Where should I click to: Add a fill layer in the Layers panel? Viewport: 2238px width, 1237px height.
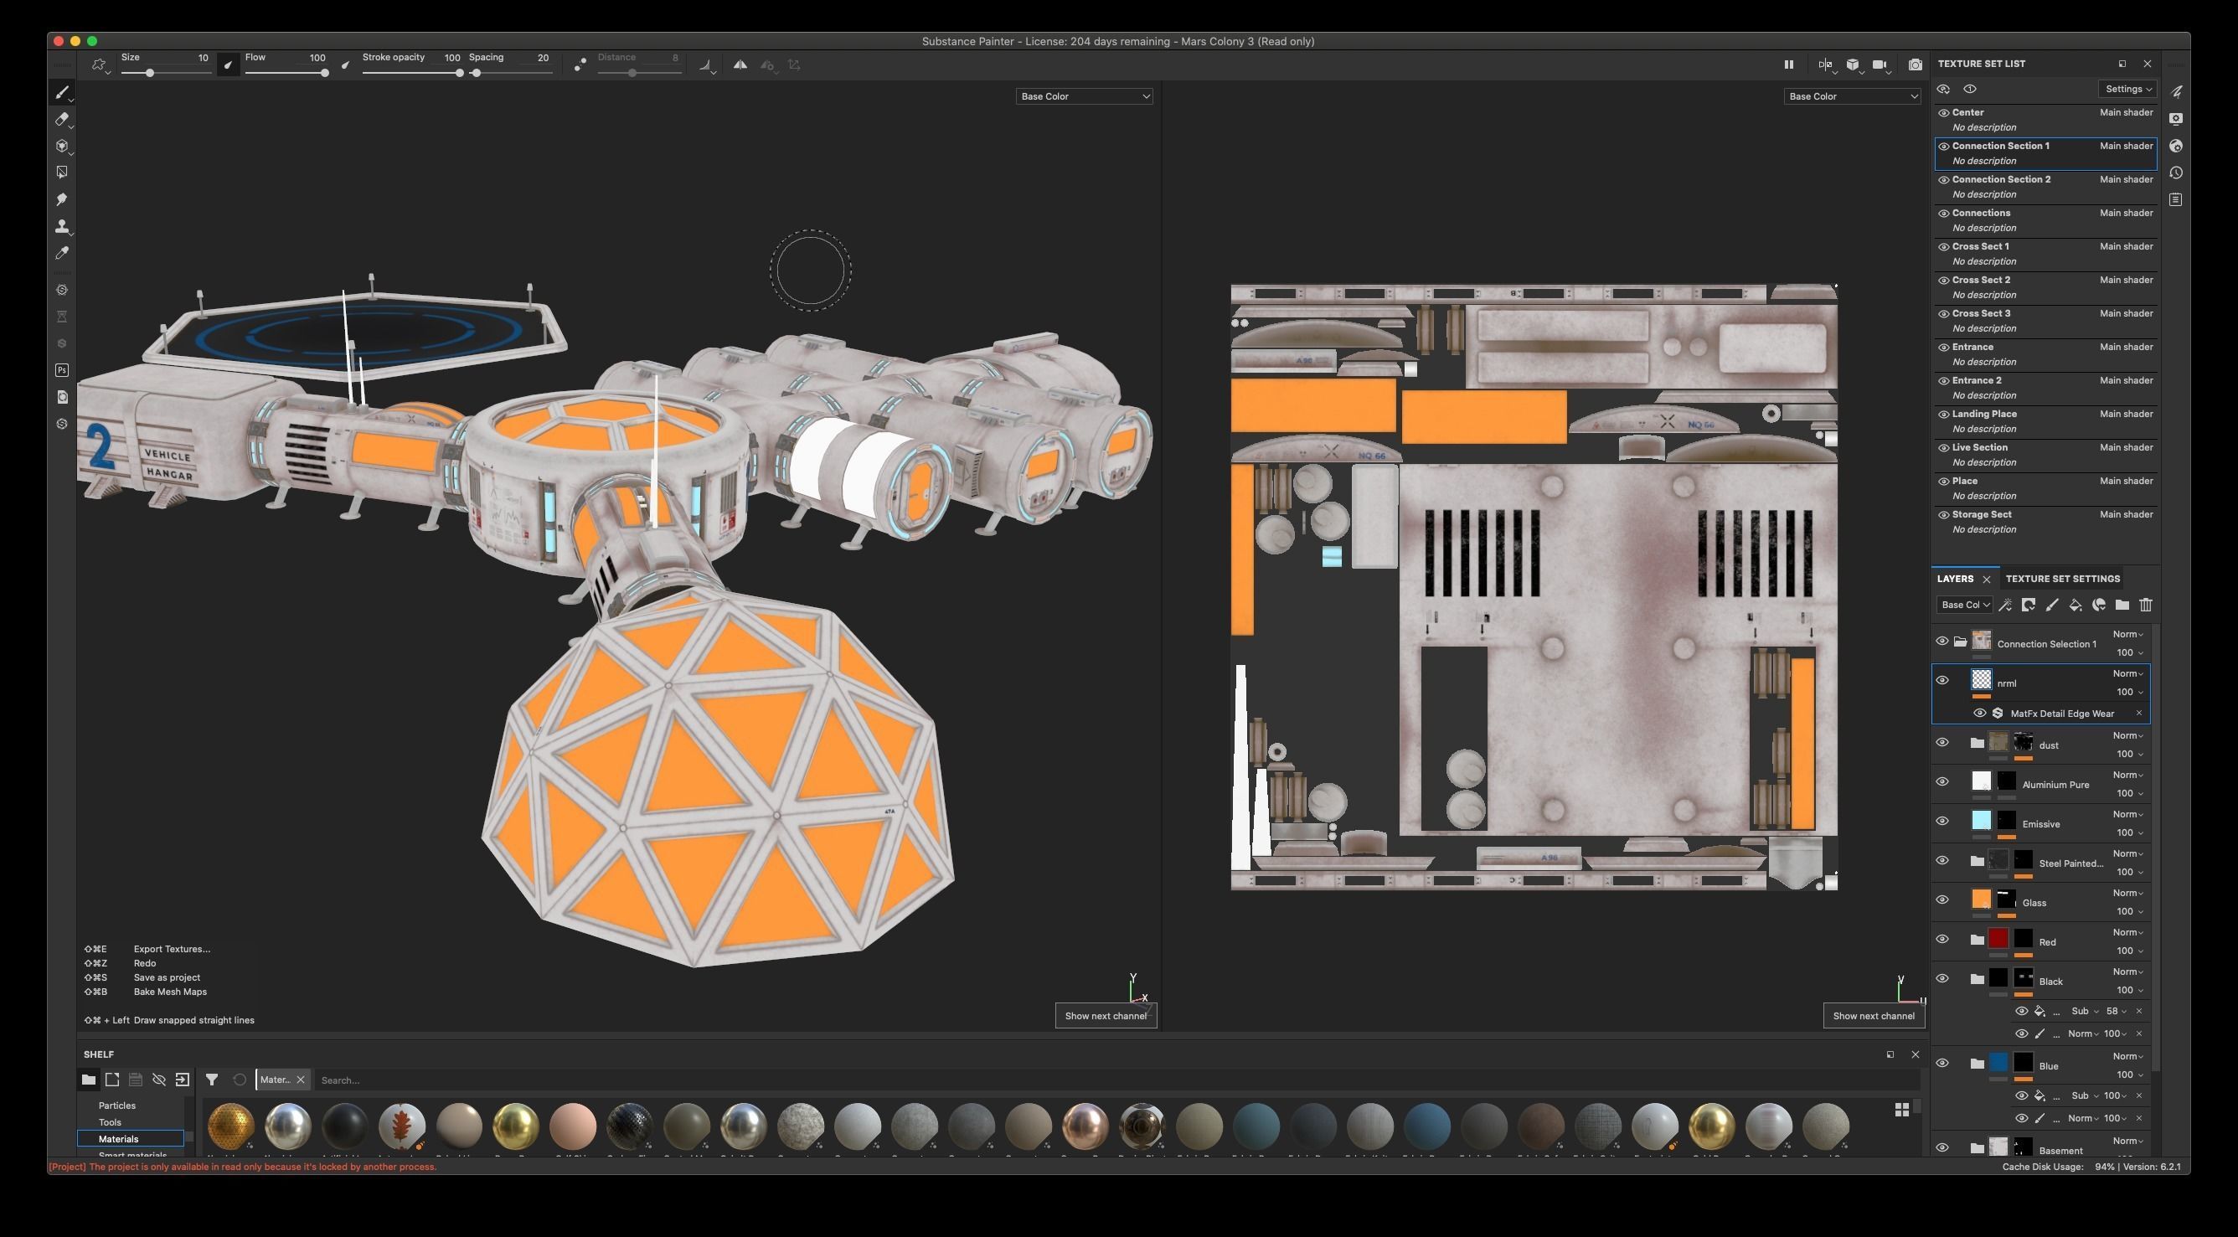pos(2076,605)
